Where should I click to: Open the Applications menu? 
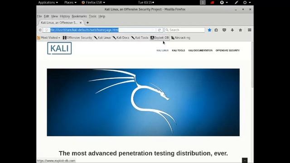click(x=48, y=2)
